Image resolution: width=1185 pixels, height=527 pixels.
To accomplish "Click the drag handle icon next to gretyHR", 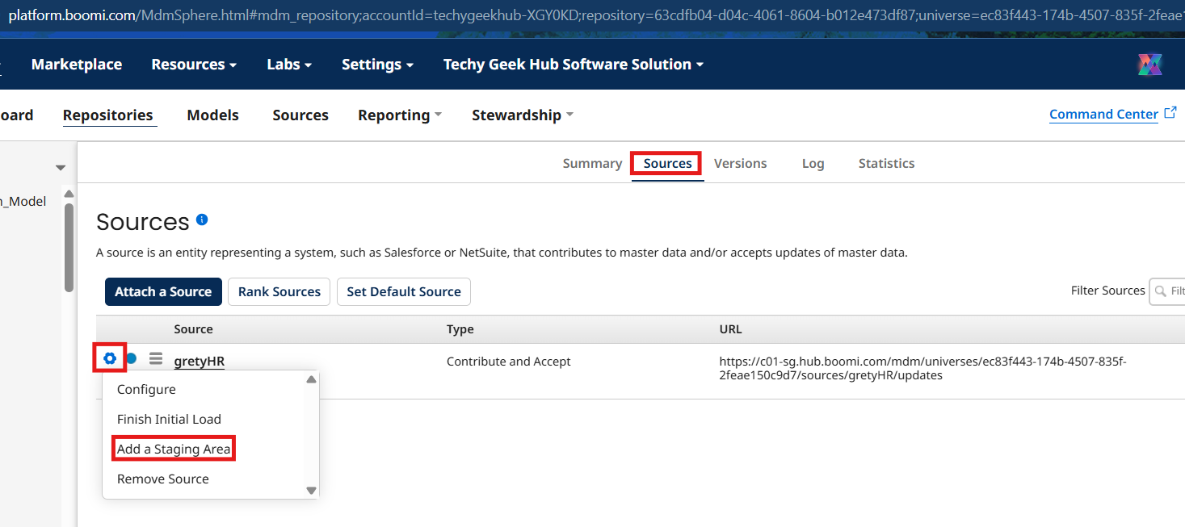I will [x=156, y=358].
